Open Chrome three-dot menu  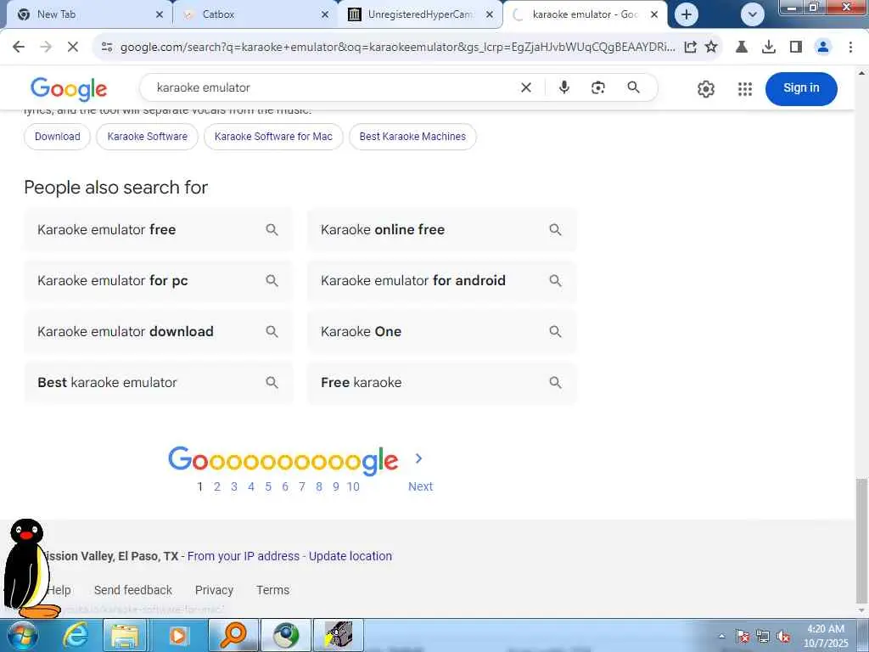point(850,48)
